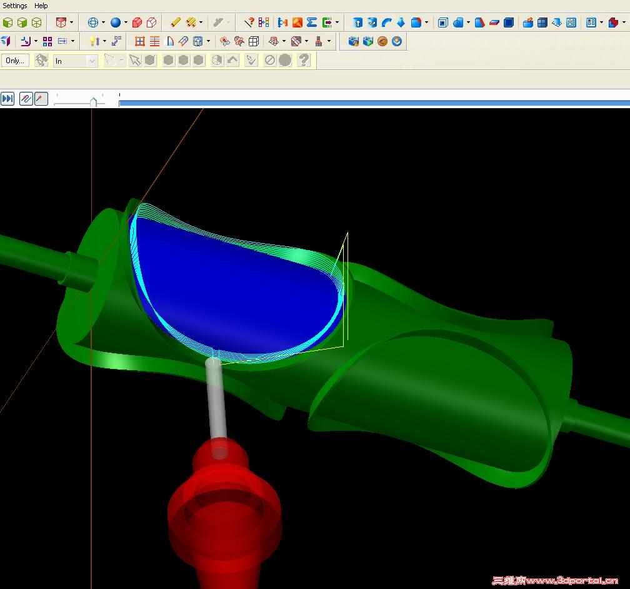Open the Help menu

point(41,6)
